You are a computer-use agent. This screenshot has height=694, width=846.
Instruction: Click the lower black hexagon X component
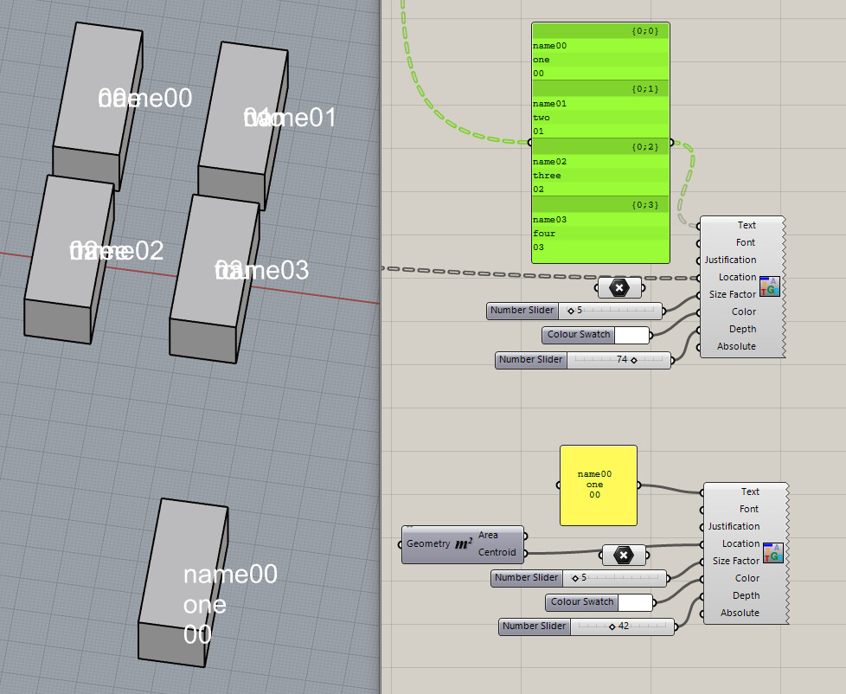624,555
